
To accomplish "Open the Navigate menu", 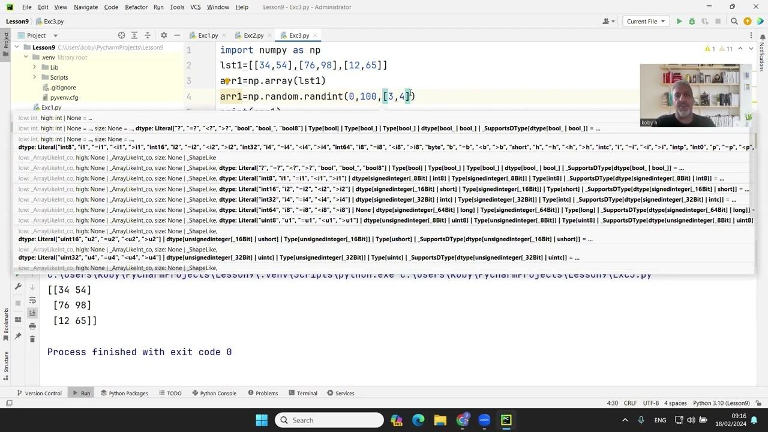I will (x=86, y=7).
